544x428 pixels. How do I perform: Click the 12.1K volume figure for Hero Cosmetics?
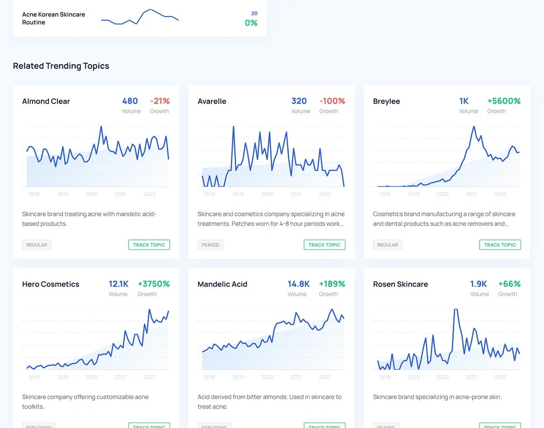(x=119, y=284)
